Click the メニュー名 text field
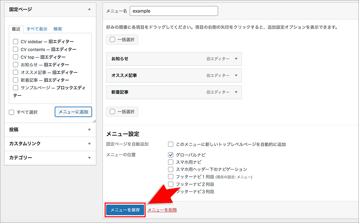Image resolution: width=359 pixels, height=223 pixels. [x=174, y=11]
